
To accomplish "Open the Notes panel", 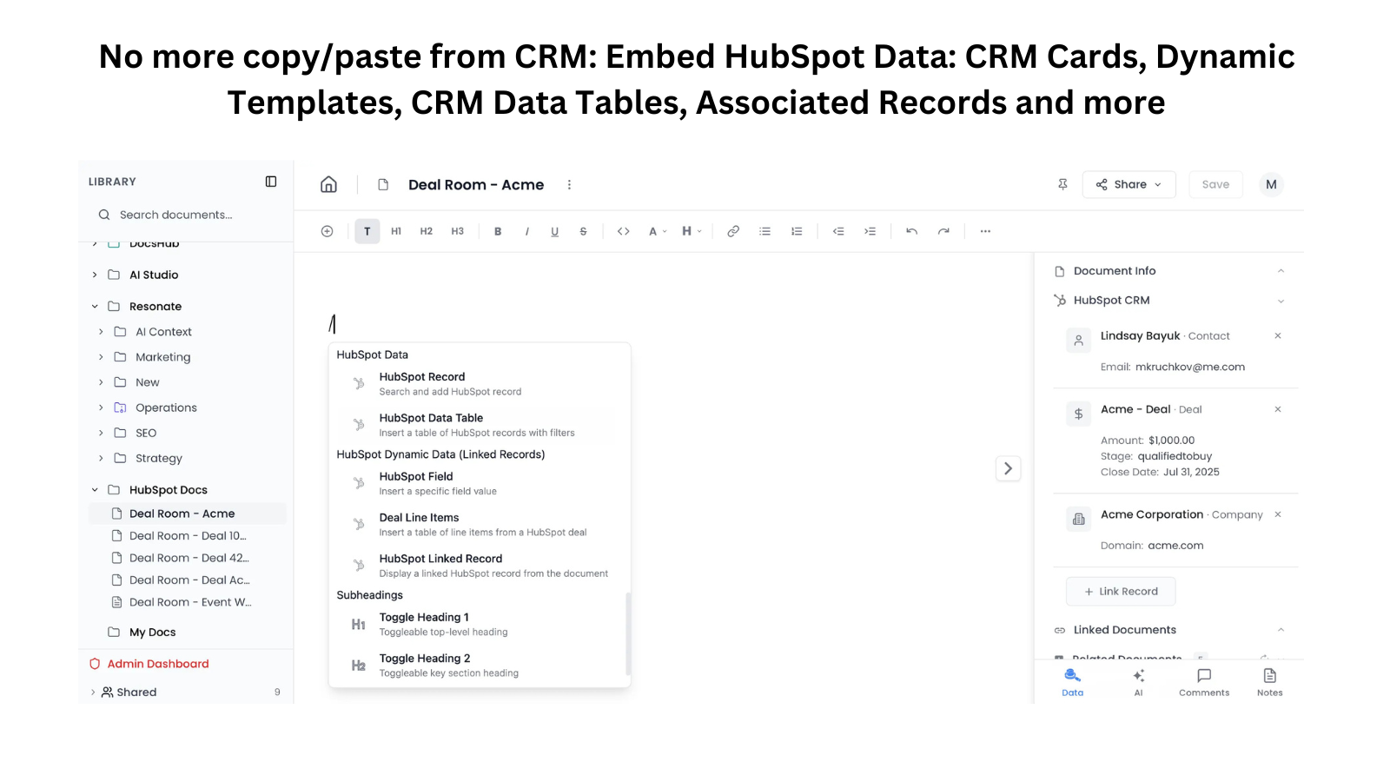I will [x=1269, y=682].
